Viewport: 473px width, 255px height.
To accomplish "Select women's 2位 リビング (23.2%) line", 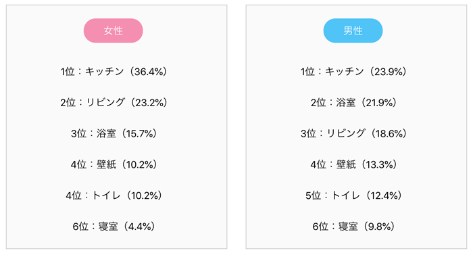I will 114,102.
